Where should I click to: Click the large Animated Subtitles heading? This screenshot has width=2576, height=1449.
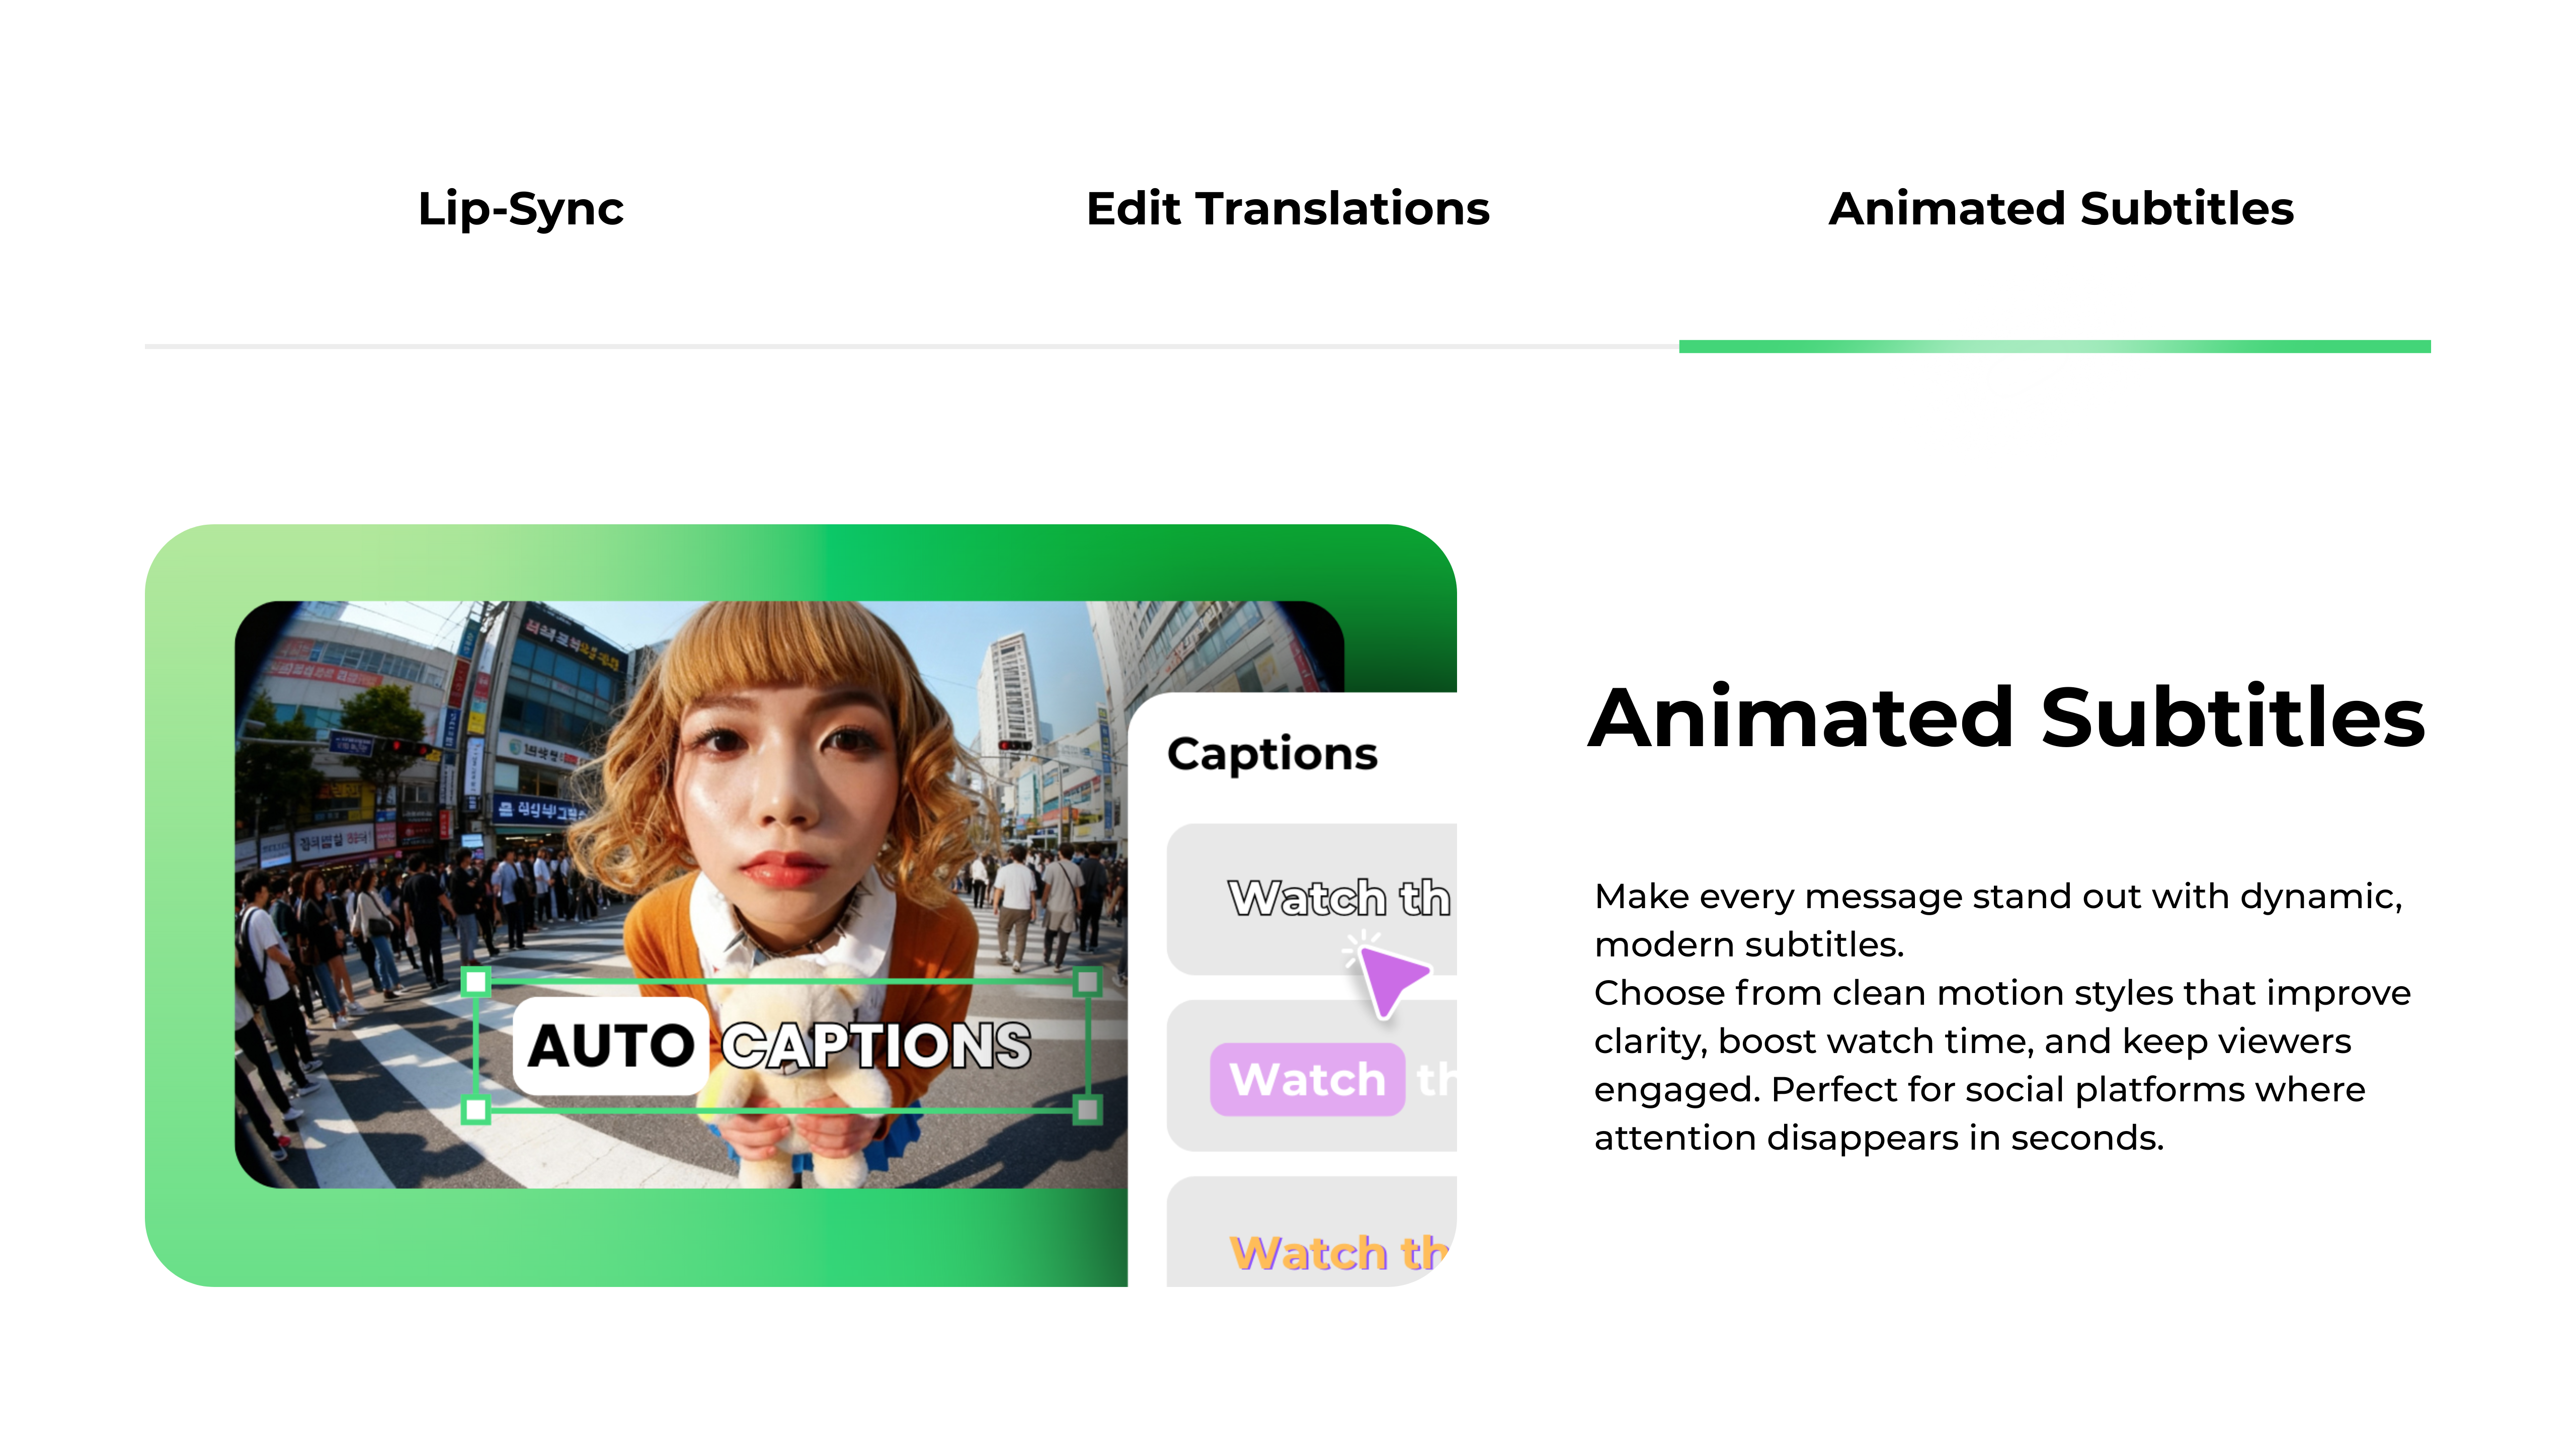point(2006,717)
